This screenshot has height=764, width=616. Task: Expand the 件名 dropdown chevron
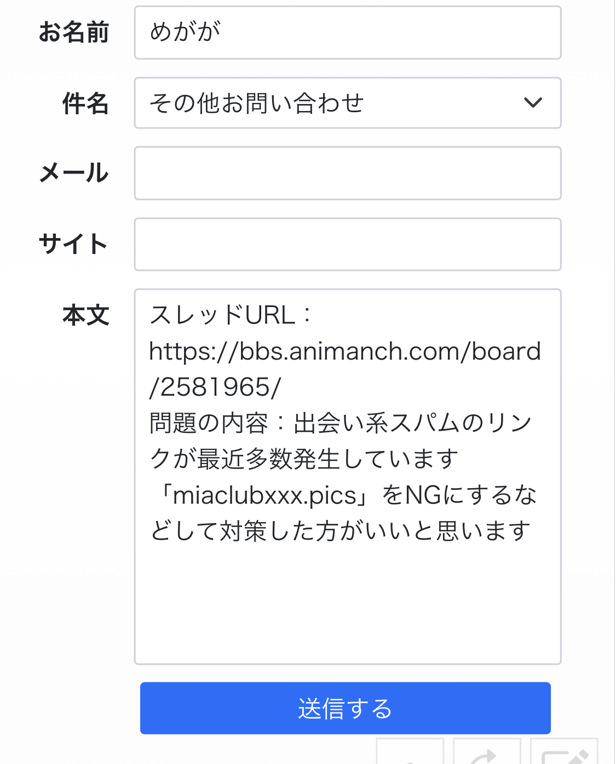coord(533,102)
